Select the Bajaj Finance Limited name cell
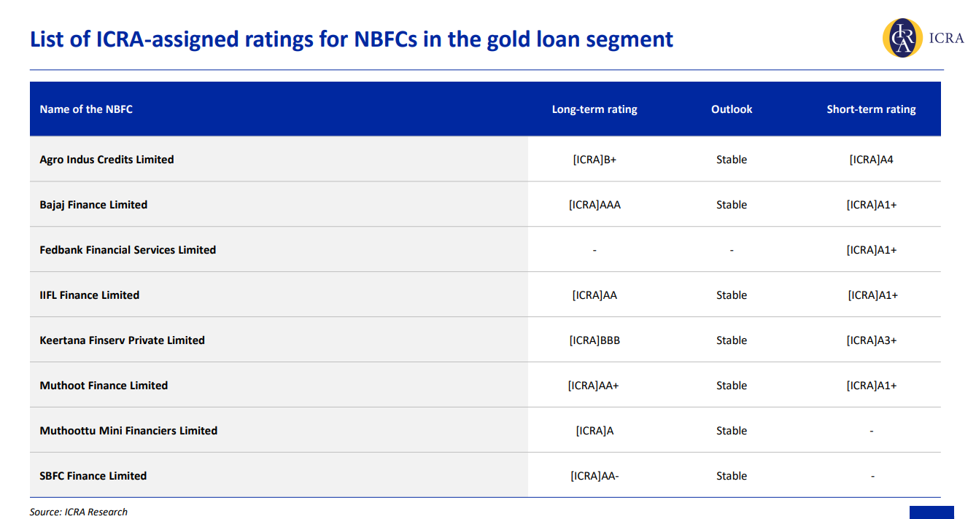The width and height of the screenshot is (976, 519). [x=93, y=205]
